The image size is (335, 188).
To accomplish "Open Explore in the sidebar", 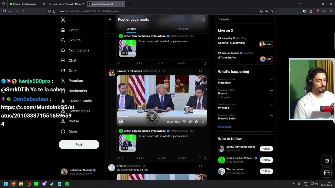I will pos(71,40).
